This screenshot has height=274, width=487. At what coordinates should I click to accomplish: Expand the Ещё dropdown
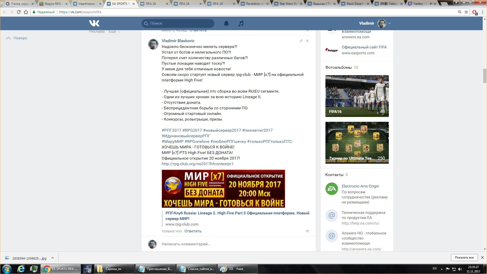114,31
